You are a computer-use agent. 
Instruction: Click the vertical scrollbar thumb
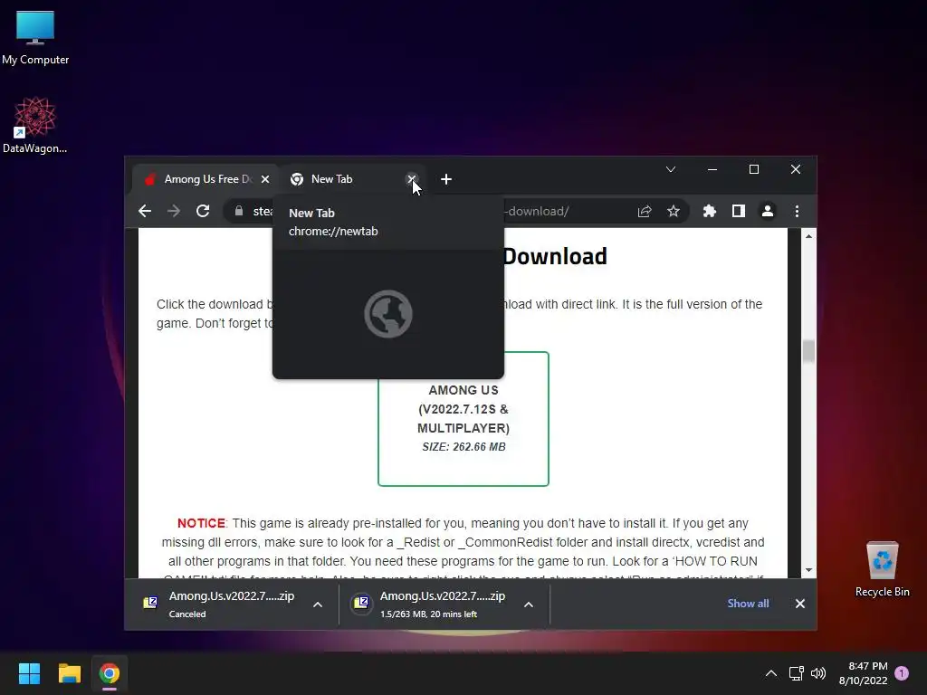click(x=808, y=351)
